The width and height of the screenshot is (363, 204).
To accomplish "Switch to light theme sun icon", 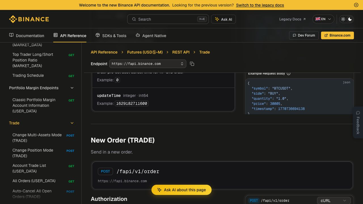I will point(343,19).
